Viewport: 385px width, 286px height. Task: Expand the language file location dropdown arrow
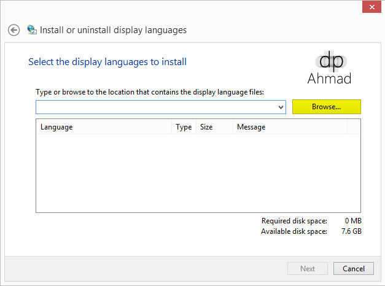[281, 107]
